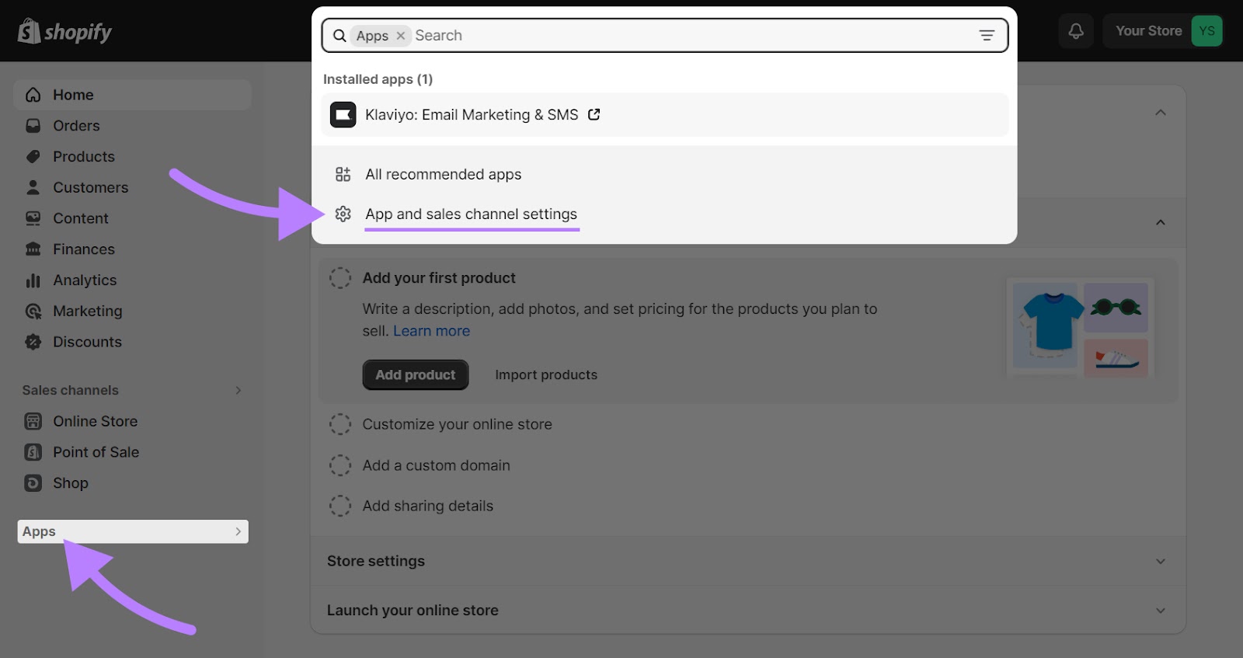Mark 'Add your first product' step complete

click(340, 278)
